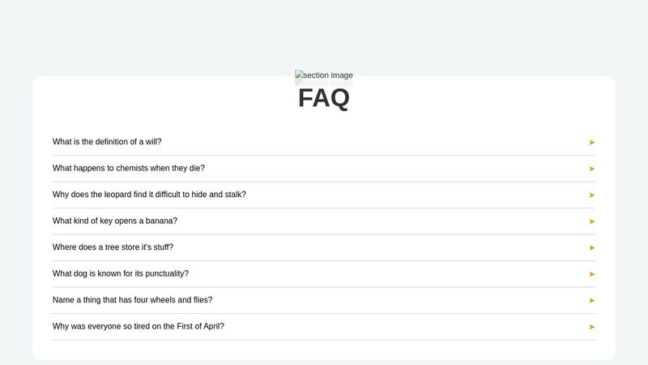
Task: Click arrow icon on the First of April question
Action: coord(592,327)
